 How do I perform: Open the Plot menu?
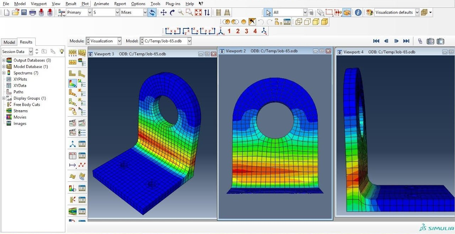coord(85,4)
